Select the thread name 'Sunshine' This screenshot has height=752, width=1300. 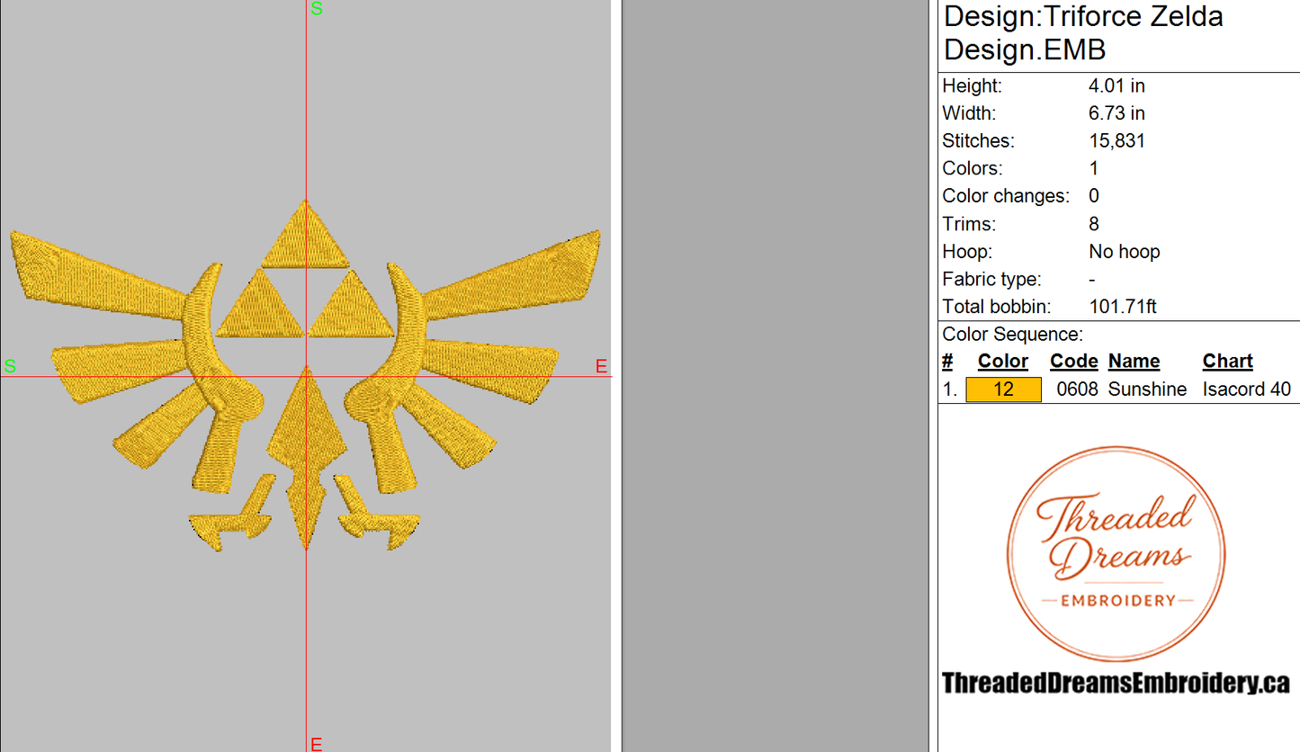pyautogui.click(x=1147, y=389)
